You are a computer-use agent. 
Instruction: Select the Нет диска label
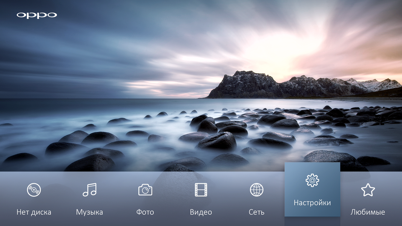34,212
